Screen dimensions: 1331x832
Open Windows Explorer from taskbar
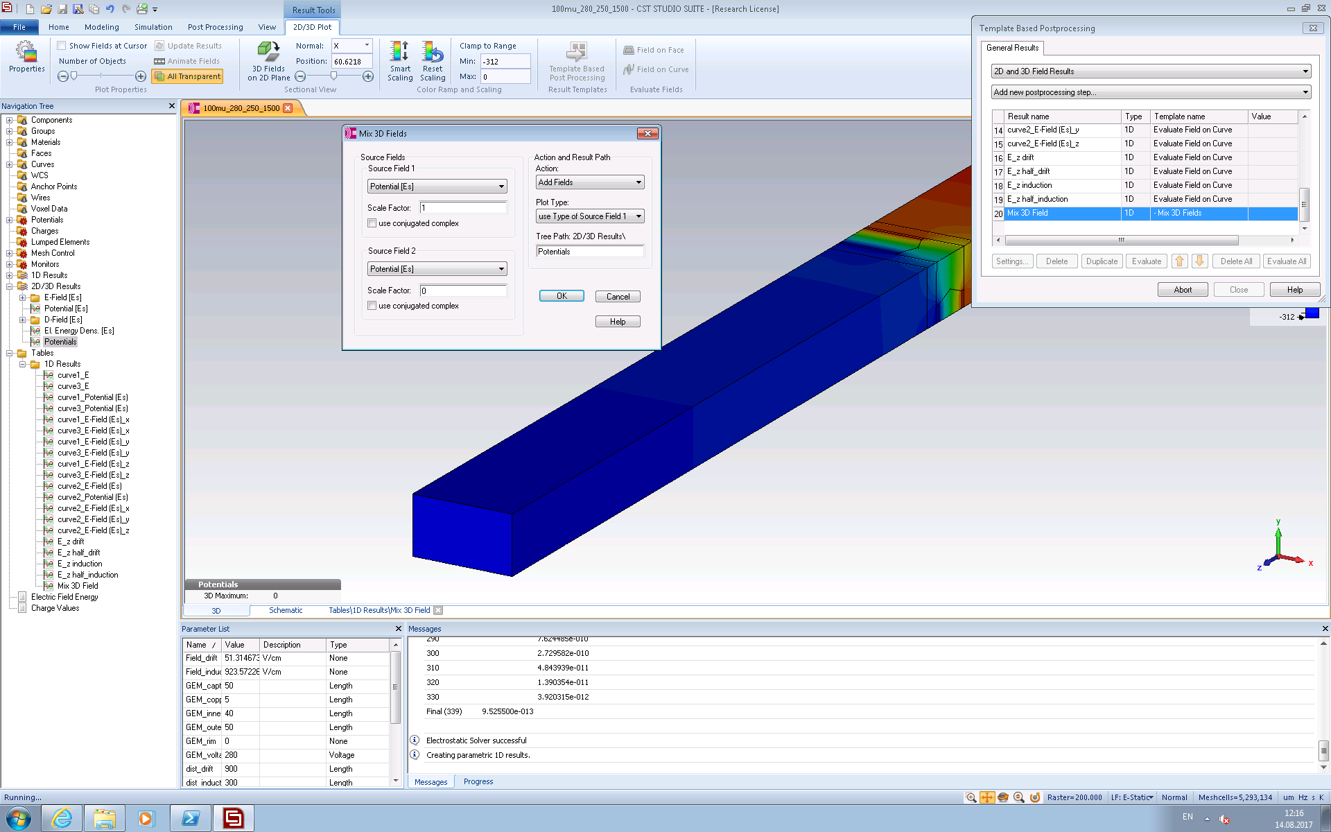point(105,818)
